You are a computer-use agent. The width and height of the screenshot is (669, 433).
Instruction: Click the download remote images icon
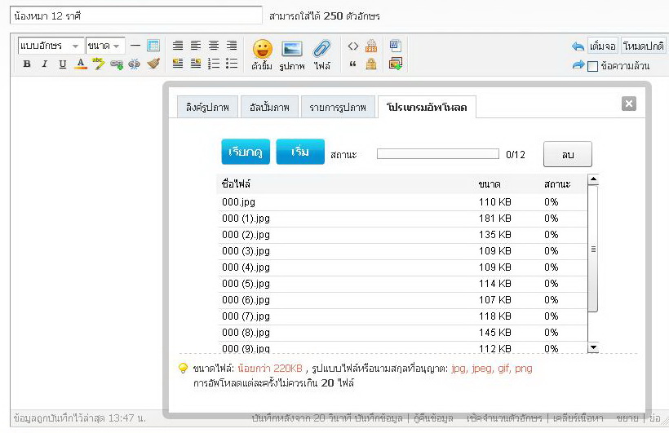[x=395, y=64]
